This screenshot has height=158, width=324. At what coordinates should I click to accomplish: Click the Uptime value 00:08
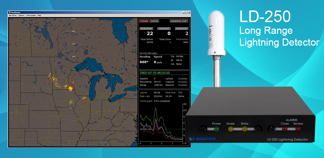pyautogui.click(x=156, y=93)
